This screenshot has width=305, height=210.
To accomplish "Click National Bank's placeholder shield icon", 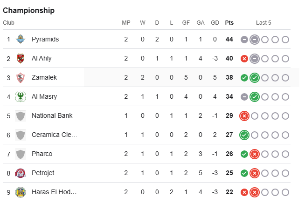I will tap(21, 116).
